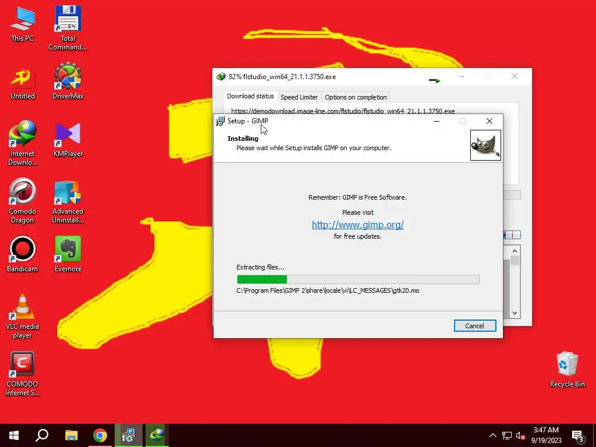The image size is (596, 447).
Task: Click GIMP setup title bar icon
Action: pyautogui.click(x=220, y=121)
